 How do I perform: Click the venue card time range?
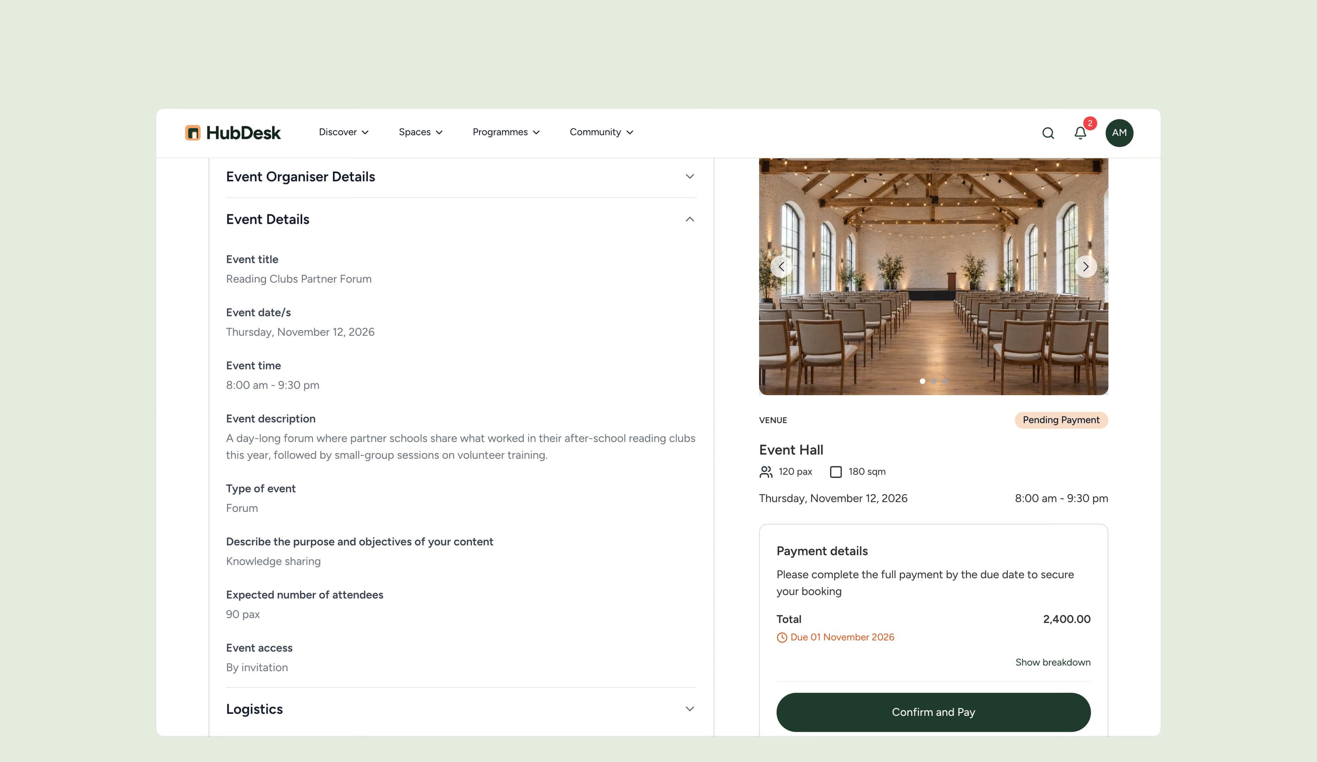point(1061,499)
